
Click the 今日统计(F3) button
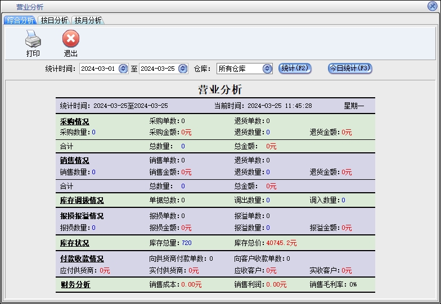tap(350, 68)
